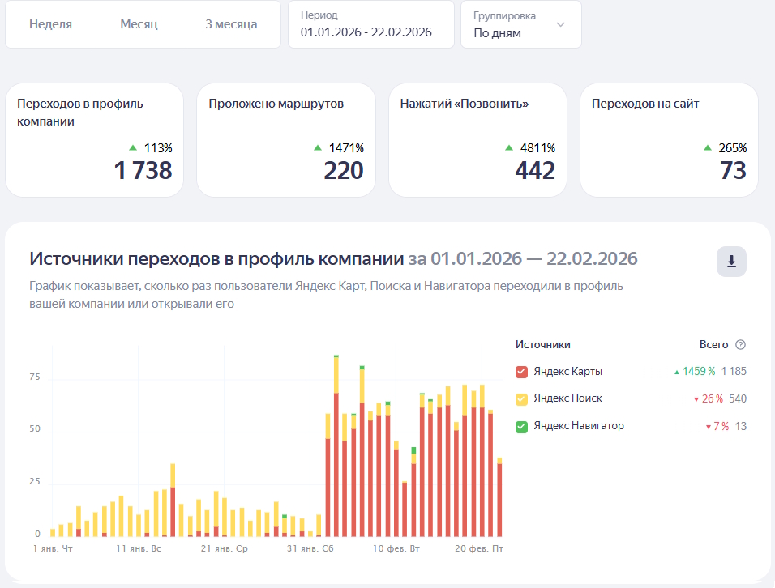The width and height of the screenshot is (775, 588).
Task: Click the 540 total for Яндекс Поиск
Action: point(738,399)
